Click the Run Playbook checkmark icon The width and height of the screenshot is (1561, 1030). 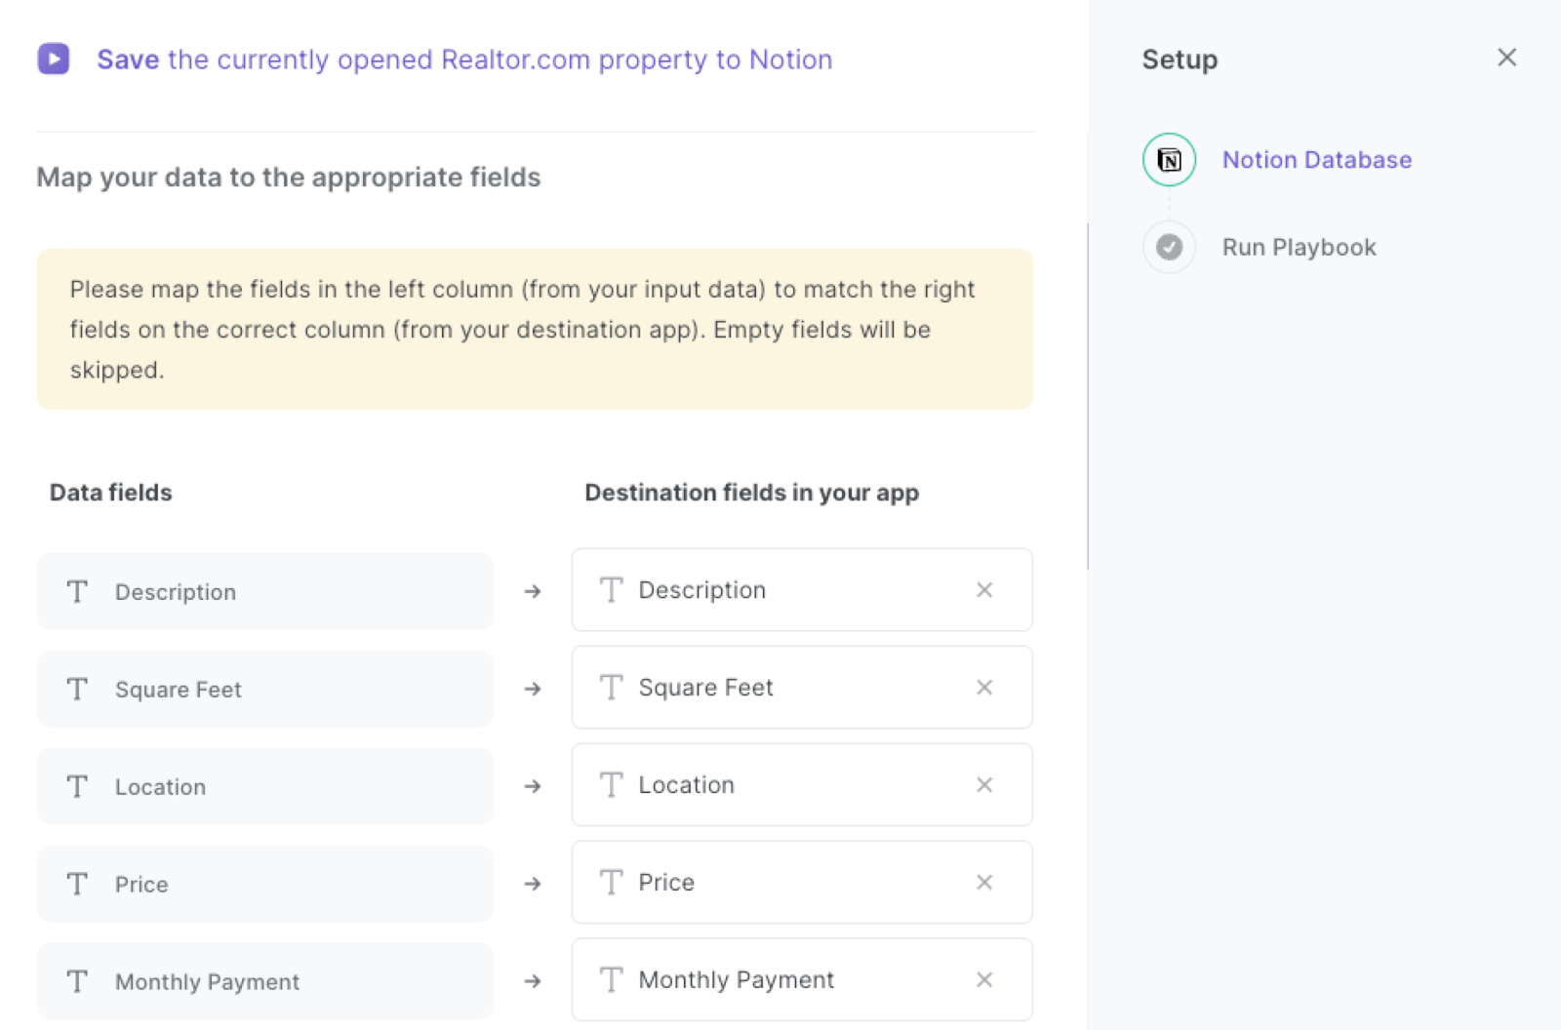coord(1169,248)
